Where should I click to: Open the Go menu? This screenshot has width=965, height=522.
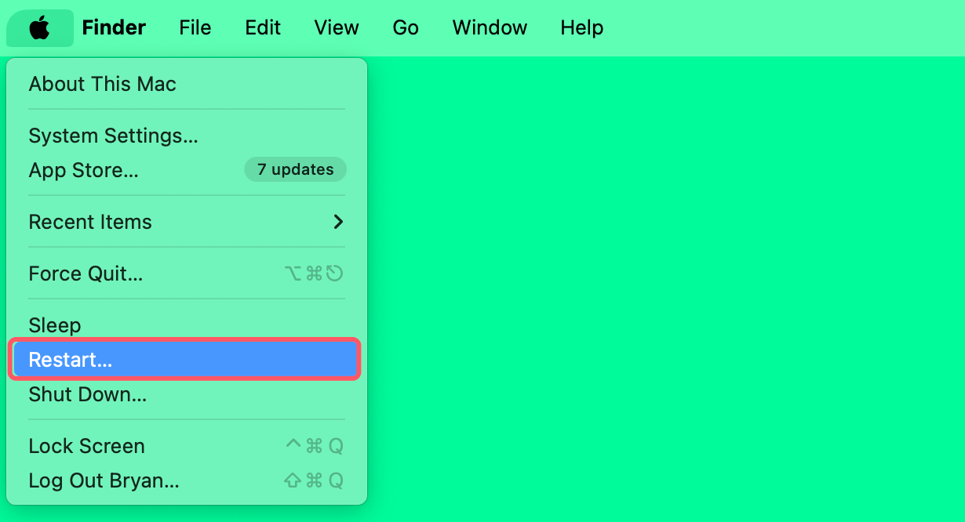[x=406, y=28]
